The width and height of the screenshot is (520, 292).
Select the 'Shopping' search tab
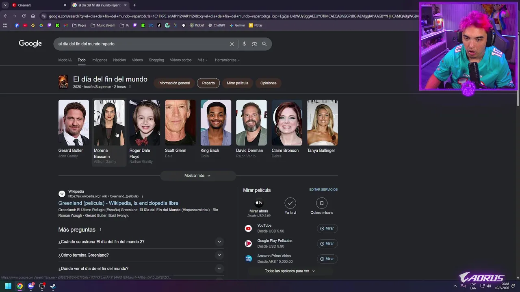pos(156,60)
